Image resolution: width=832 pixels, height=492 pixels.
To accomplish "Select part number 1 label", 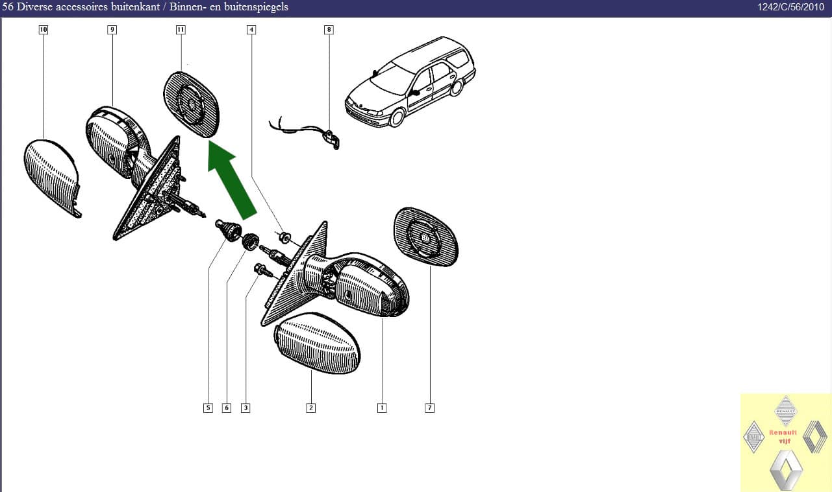I will coord(382,408).
